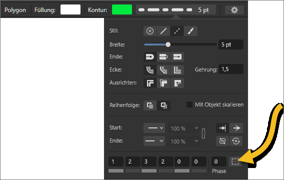Toggle the balanced dash pattern icon
The image size is (284, 180).
(x=235, y=161)
